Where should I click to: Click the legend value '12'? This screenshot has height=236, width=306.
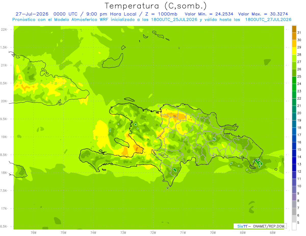click(299, 171)
